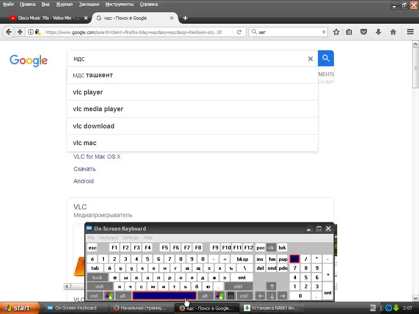Click the tab key on keyboard
Image resolution: width=419 pixels, height=314 pixels.
coord(95,268)
